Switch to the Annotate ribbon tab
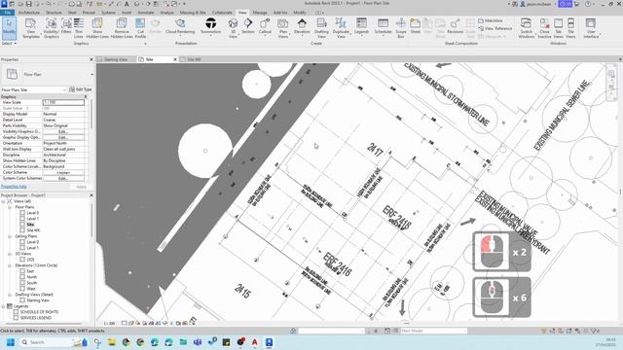This screenshot has width=623, height=350. pos(145,13)
